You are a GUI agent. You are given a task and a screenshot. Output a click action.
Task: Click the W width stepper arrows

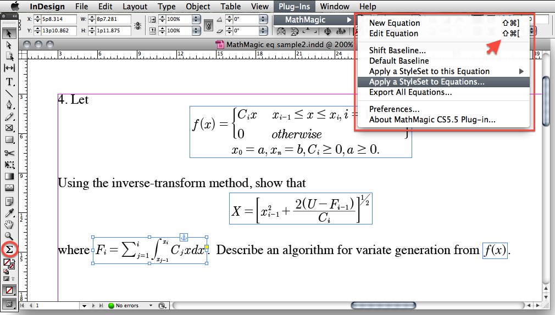[x=92, y=19]
